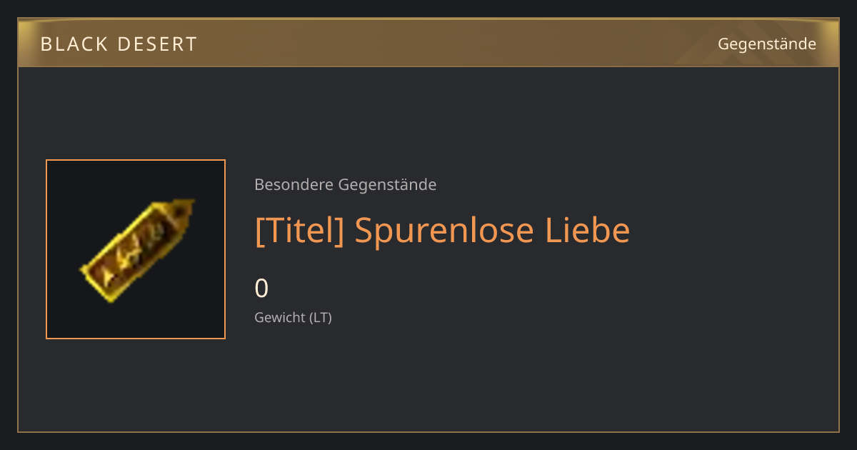Select the weight value 0
The height and width of the screenshot is (450, 857).
[x=261, y=289]
